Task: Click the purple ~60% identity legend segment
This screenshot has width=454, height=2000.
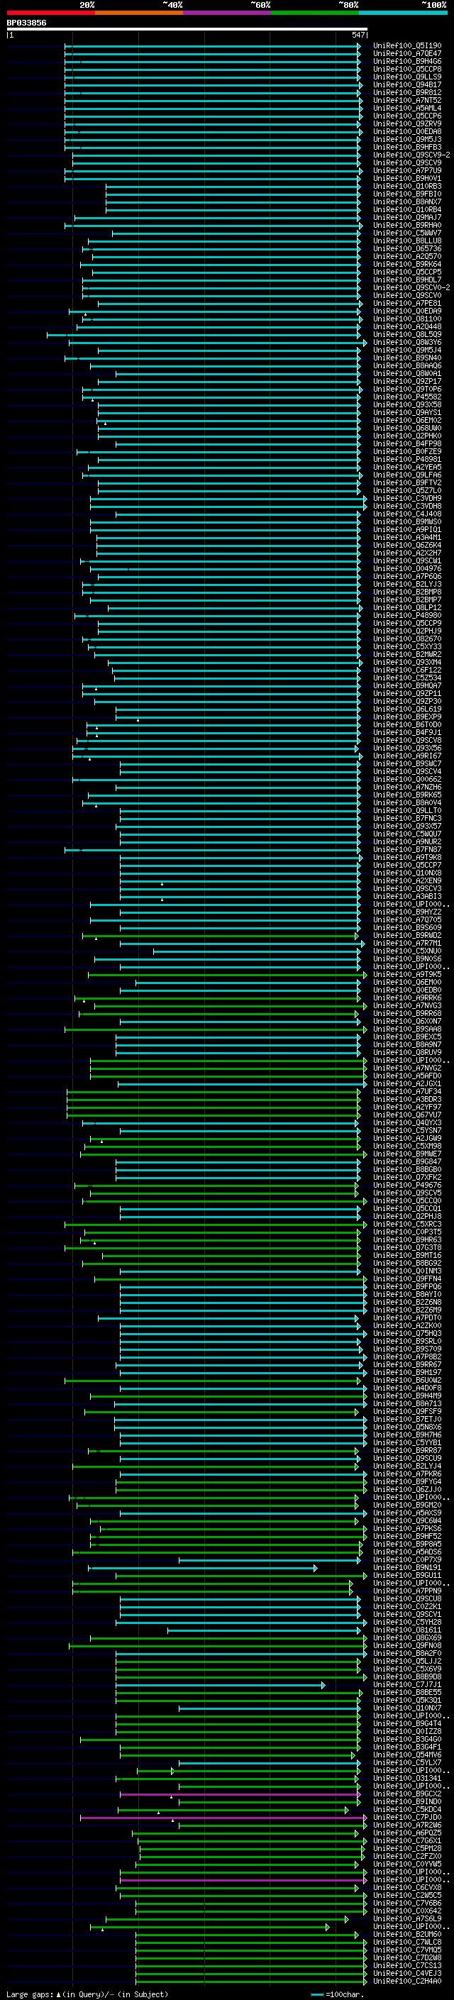Action: [x=228, y=13]
